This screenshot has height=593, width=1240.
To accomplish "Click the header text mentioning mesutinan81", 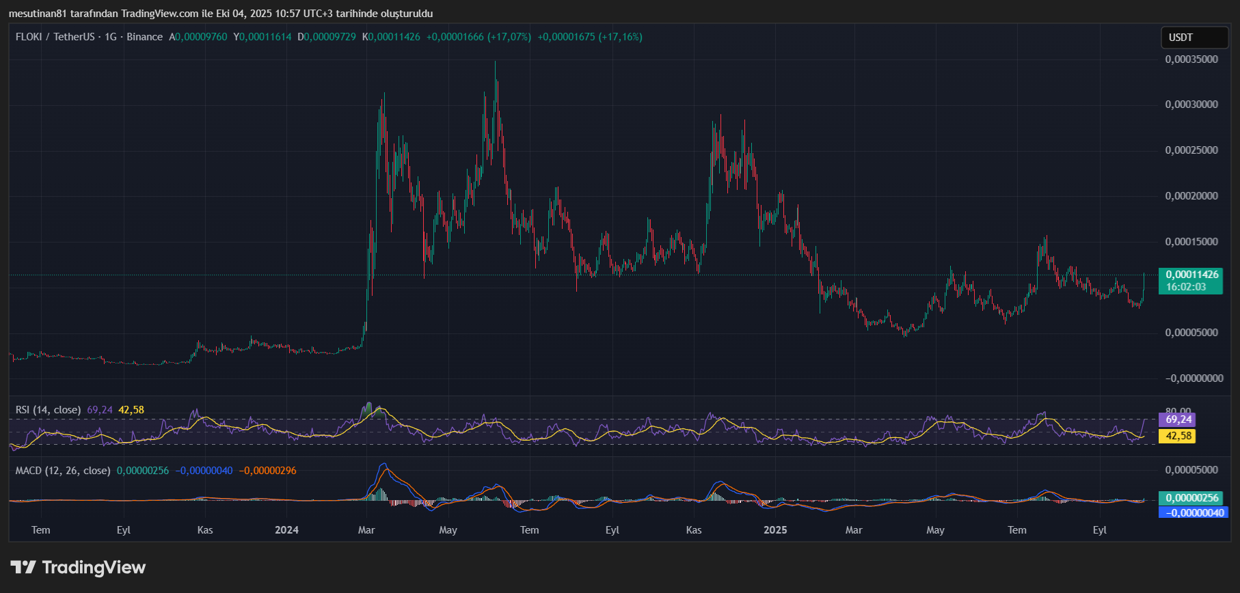I will 220,14.
